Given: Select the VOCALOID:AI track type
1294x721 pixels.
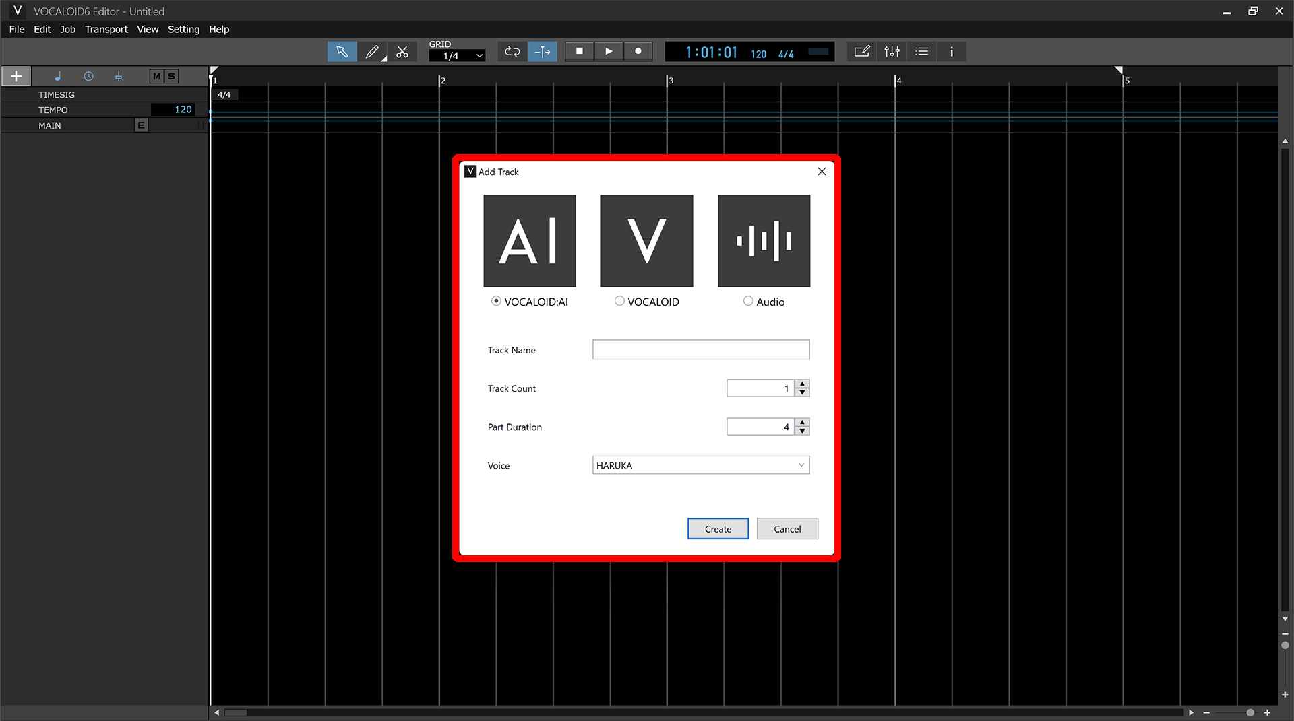Looking at the screenshot, I should [496, 301].
